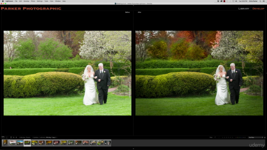267x150 pixels.
Task: Filter by unflagged status icon
Action: pos(219,137)
